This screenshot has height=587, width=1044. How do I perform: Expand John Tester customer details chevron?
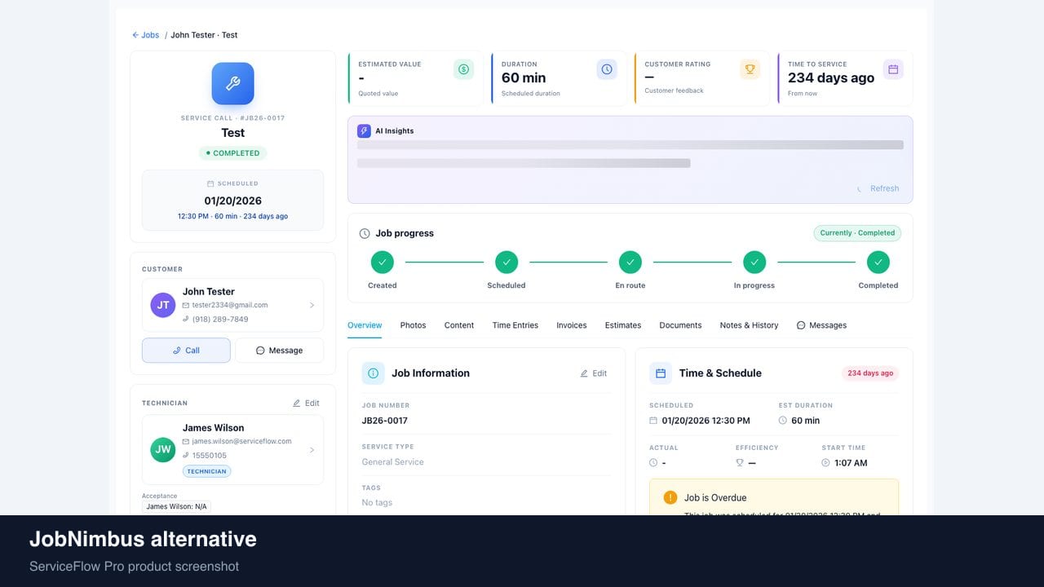312,306
